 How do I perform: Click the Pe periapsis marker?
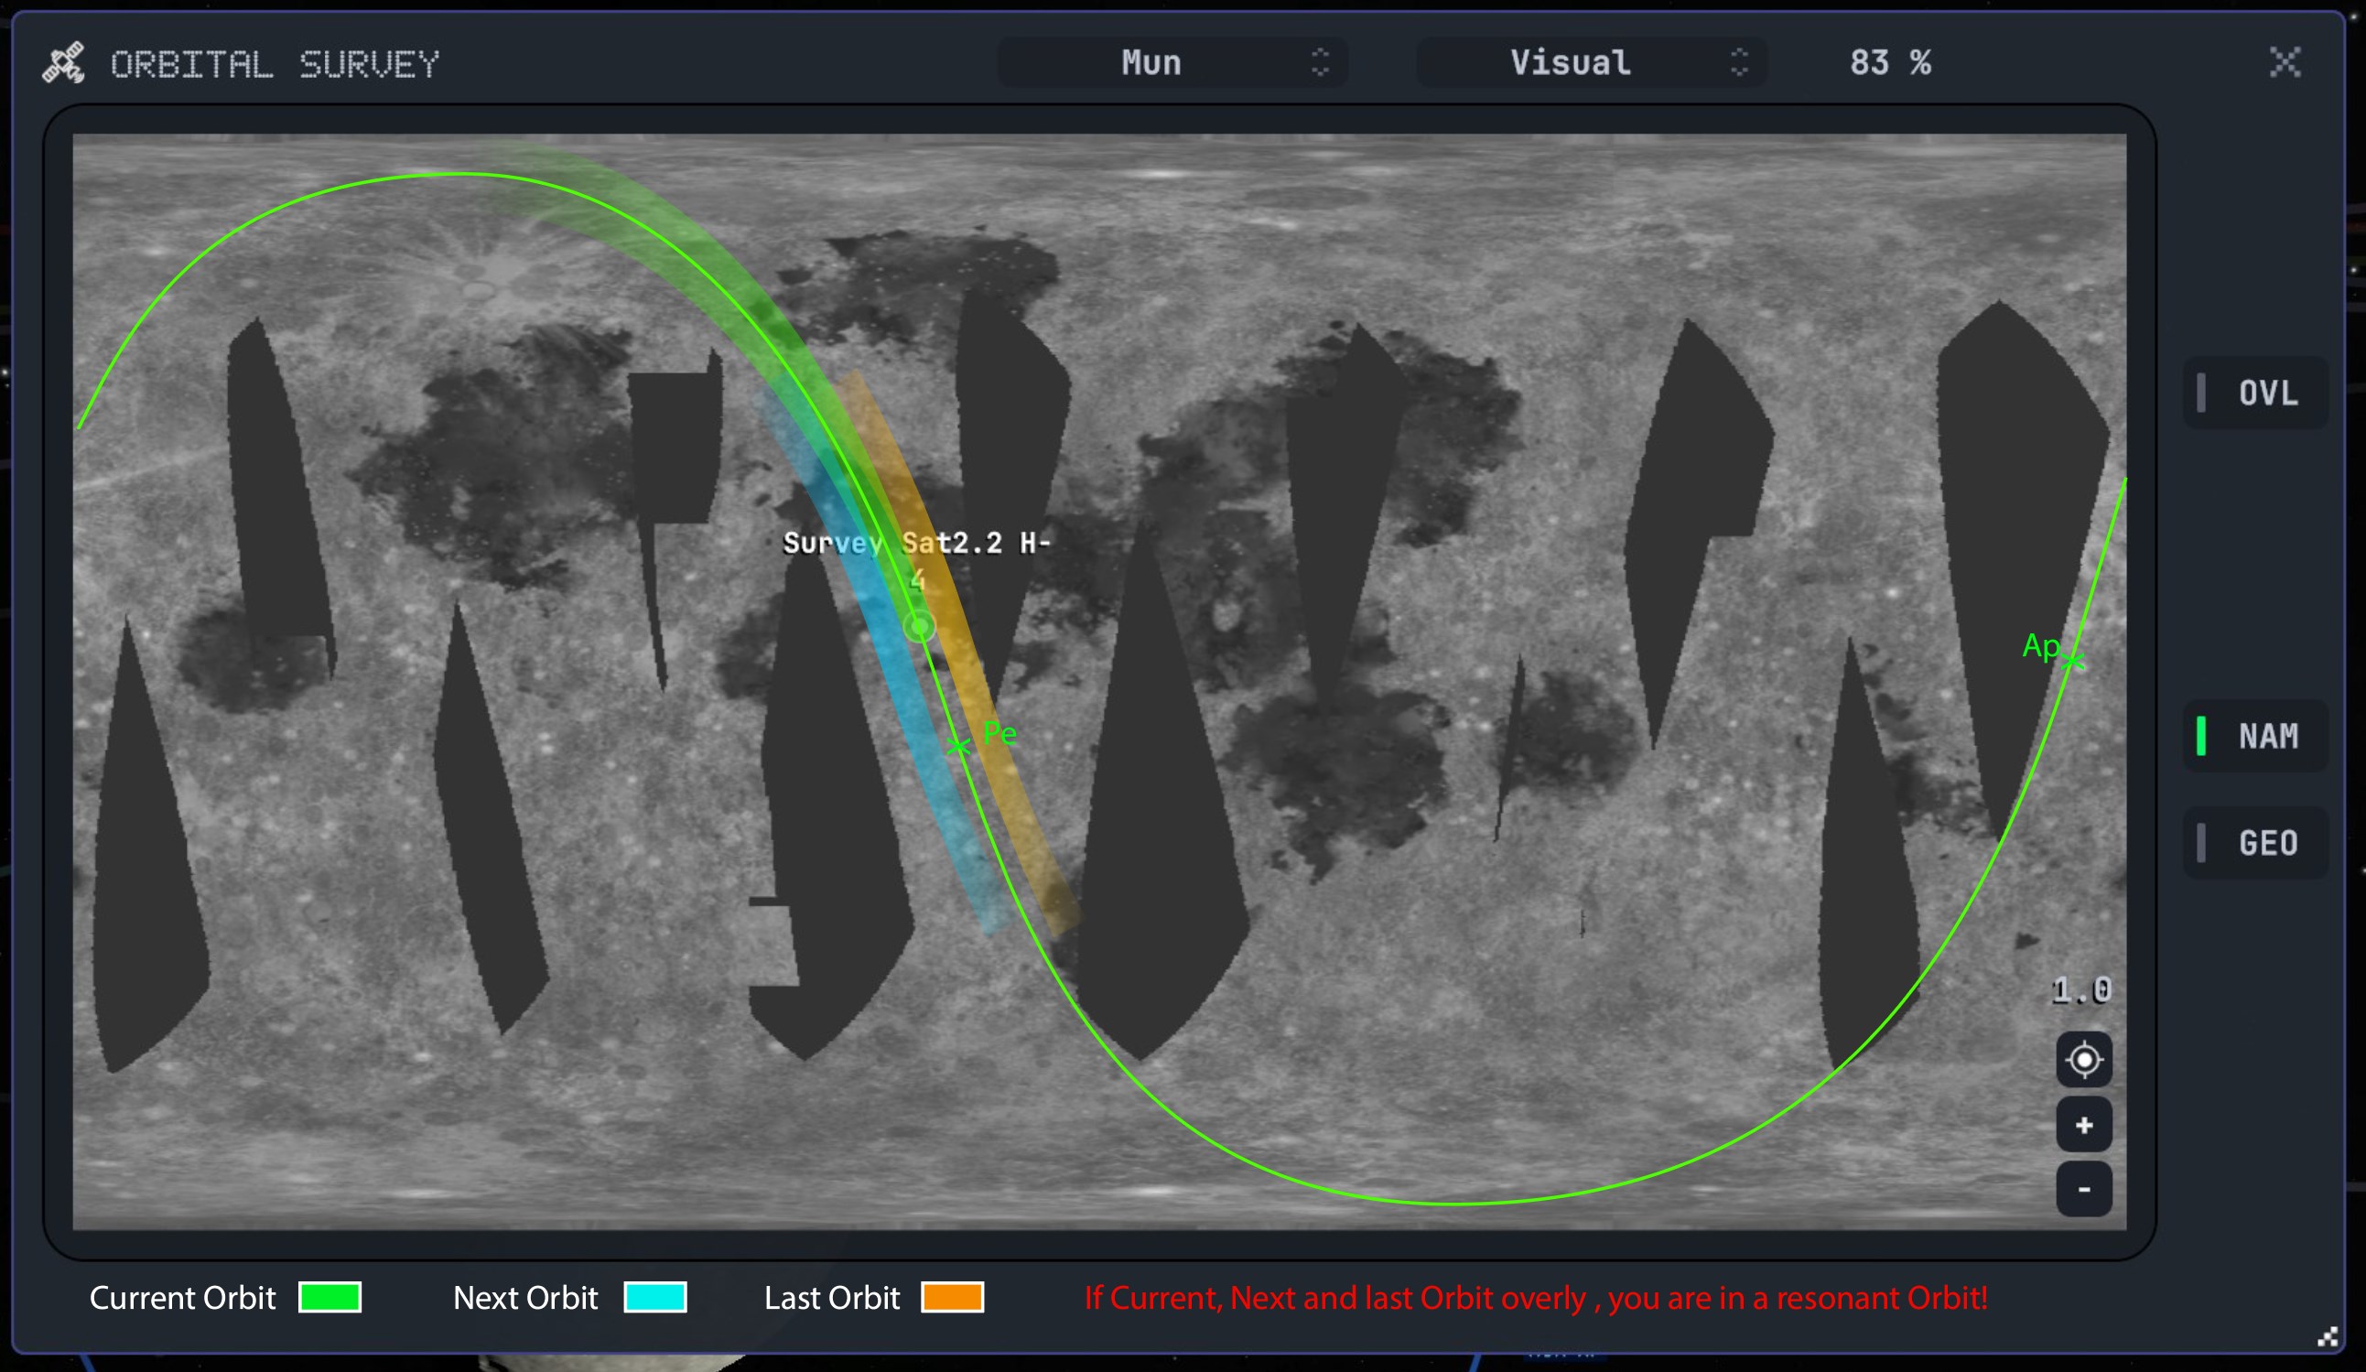click(x=957, y=747)
